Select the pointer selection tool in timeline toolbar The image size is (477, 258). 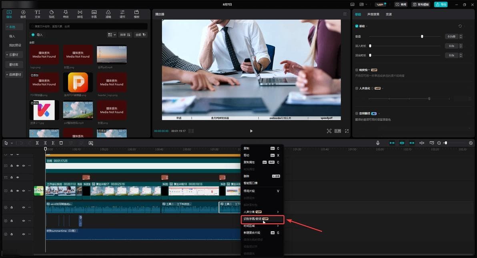(x=6, y=143)
